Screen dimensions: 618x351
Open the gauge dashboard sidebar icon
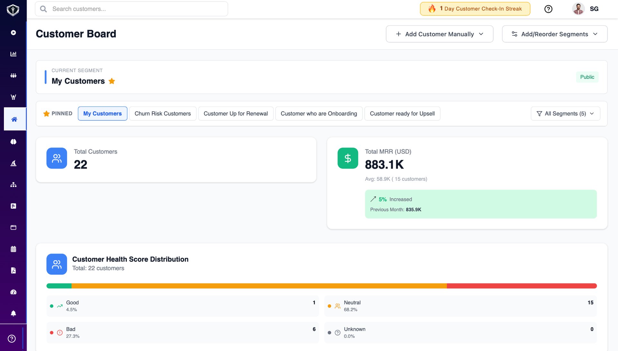[13, 292]
